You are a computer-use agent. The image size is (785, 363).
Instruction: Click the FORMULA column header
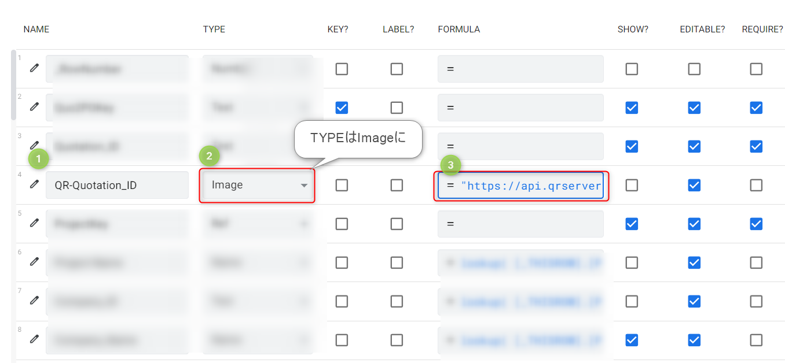pos(458,29)
